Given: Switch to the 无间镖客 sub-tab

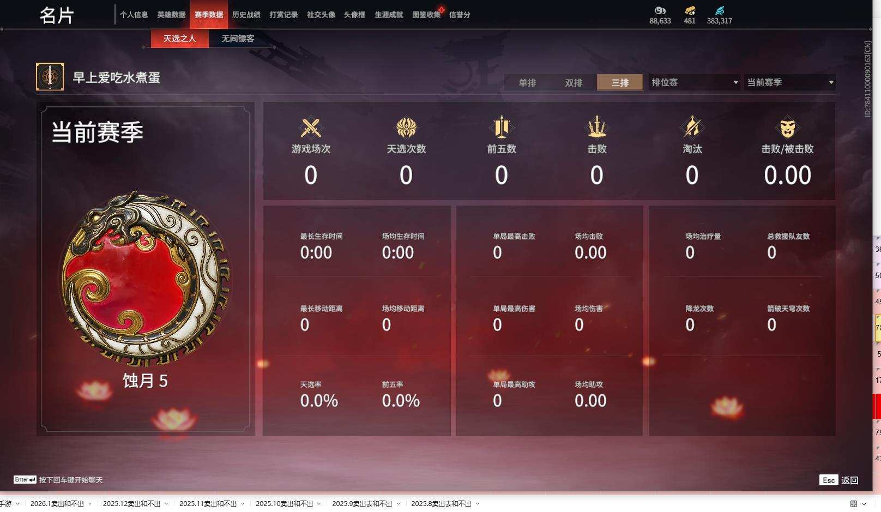Looking at the screenshot, I should click(x=238, y=38).
